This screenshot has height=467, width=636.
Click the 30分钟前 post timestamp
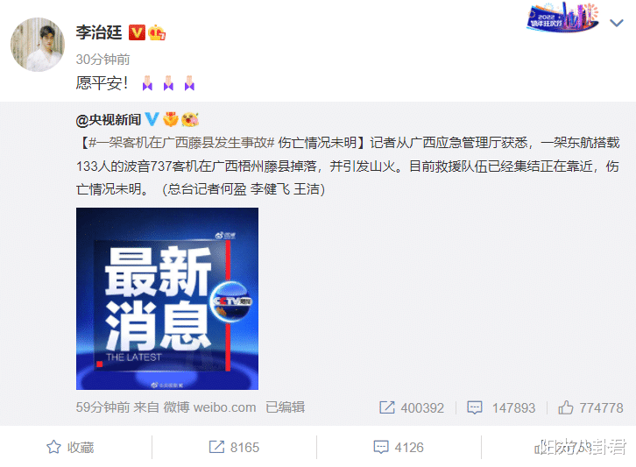(x=102, y=60)
